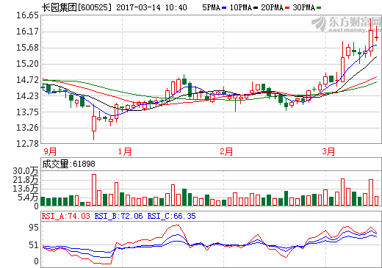The width and height of the screenshot is (382, 268).
Task: Click the red 20PMA color swatch
Action: coord(287,8)
